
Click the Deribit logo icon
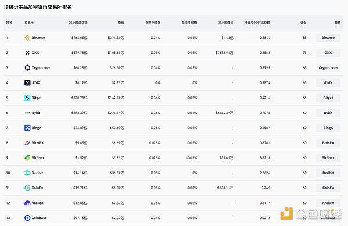(27, 173)
